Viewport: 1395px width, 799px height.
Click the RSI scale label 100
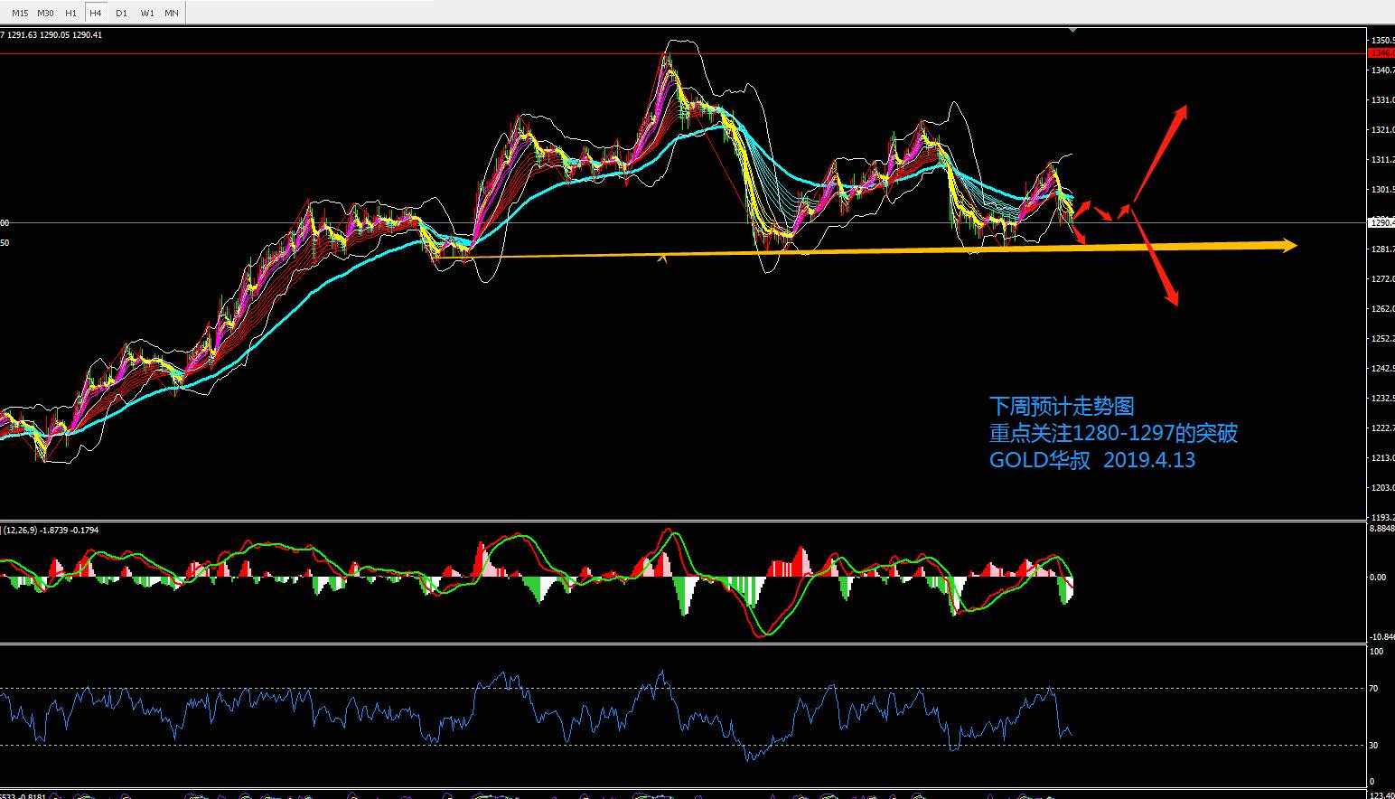[x=1377, y=652]
